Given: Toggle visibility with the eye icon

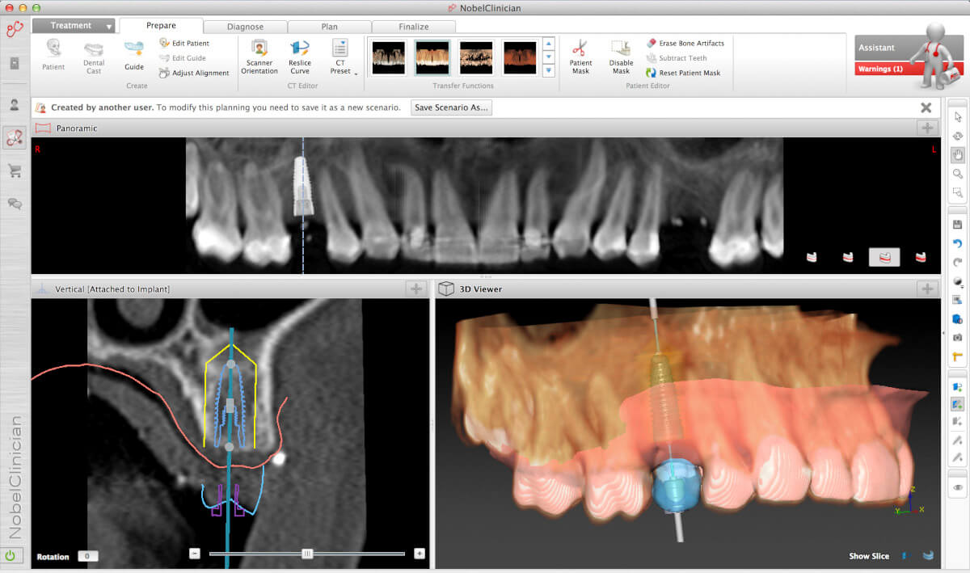Looking at the screenshot, I should (x=958, y=487).
